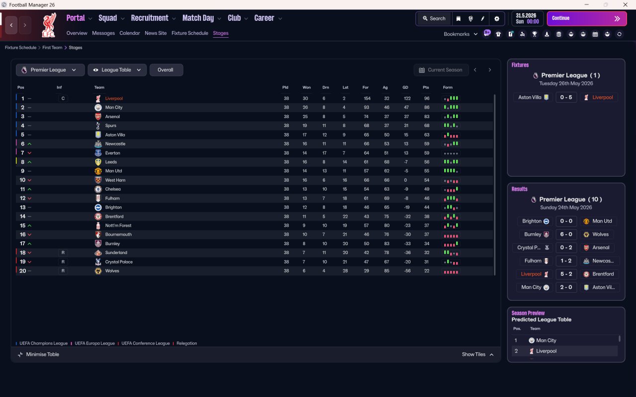636x397 pixels.
Task: Click the Overall filter button
Action: [x=166, y=70]
